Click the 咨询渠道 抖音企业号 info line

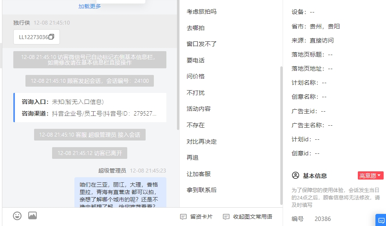coord(89,113)
